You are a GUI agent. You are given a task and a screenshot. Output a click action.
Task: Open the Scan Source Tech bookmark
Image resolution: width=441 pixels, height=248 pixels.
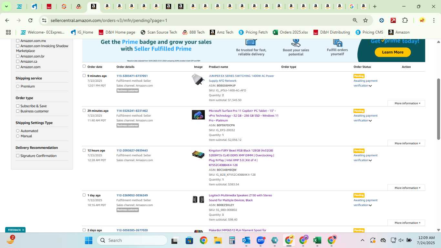(x=159, y=32)
